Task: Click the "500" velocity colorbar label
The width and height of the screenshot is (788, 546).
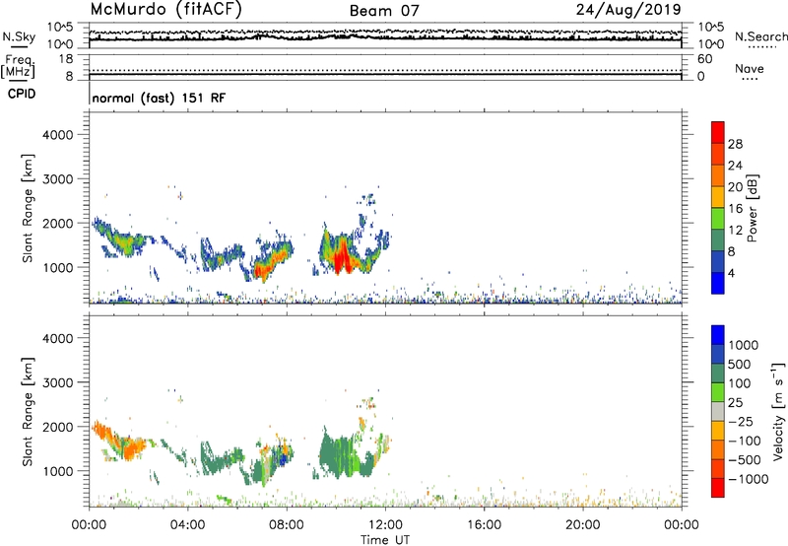Action: pos(741,365)
